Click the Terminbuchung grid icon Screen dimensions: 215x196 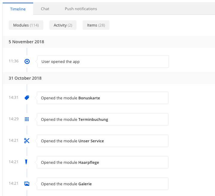pyautogui.click(x=27, y=119)
